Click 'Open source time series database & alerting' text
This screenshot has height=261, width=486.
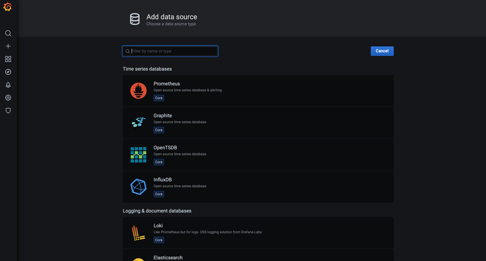[x=188, y=90]
